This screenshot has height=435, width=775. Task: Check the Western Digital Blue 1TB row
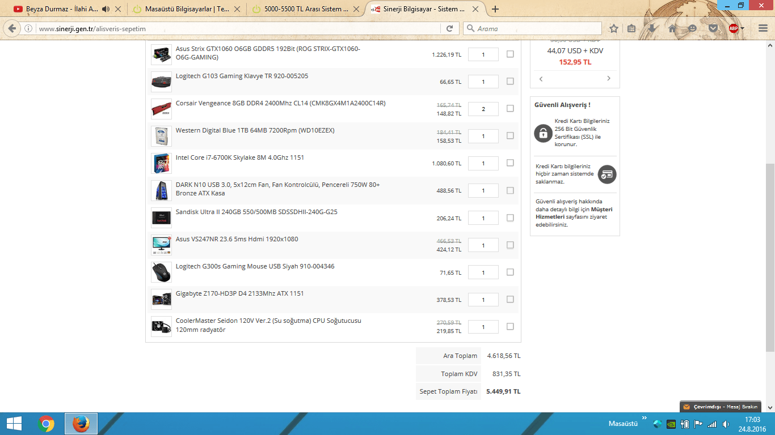510,135
